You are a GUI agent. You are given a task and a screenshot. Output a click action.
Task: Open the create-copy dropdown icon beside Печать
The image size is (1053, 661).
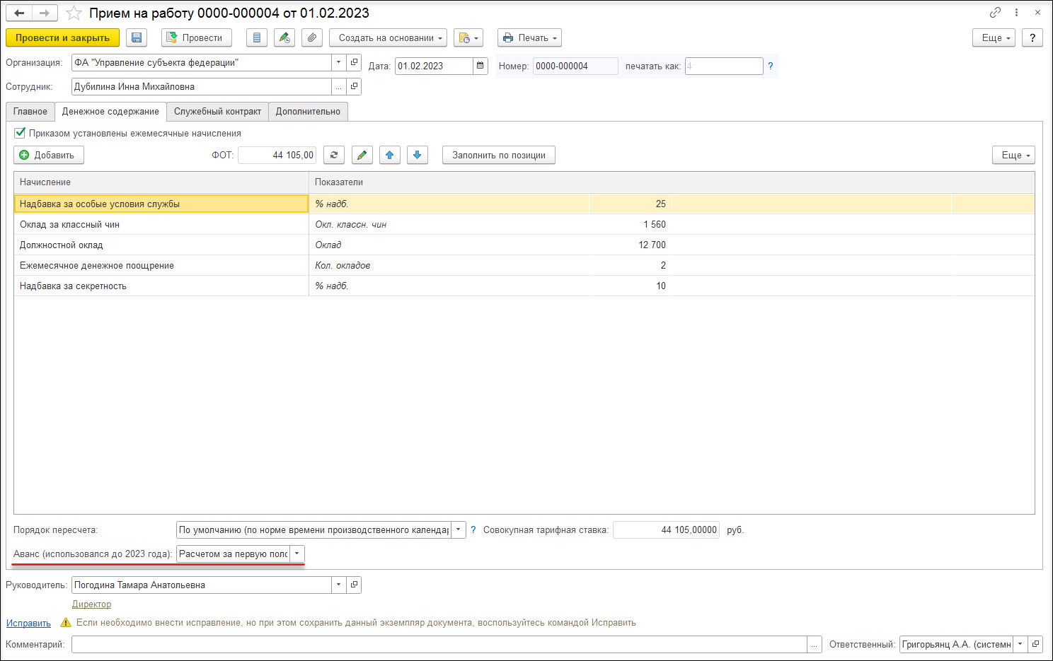[x=468, y=37]
